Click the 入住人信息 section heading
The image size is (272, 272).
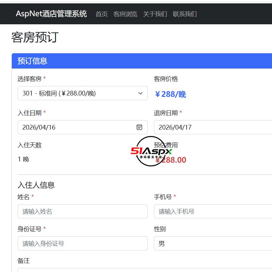click(x=36, y=185)
